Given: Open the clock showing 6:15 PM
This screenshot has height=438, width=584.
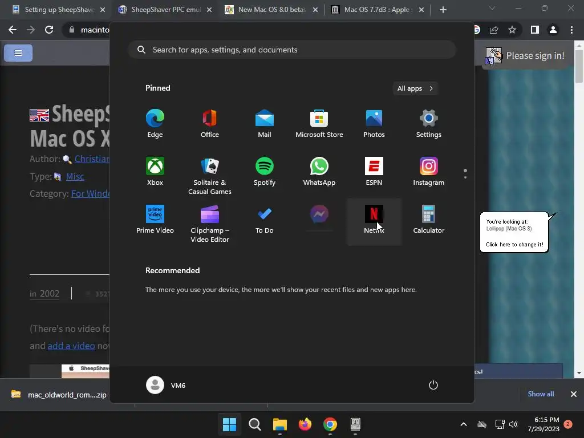Looking at the screenshot, I should (x=544, y=424).
